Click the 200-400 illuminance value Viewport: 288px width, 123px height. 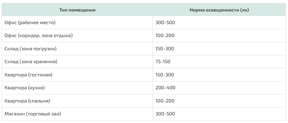(165, 88)
